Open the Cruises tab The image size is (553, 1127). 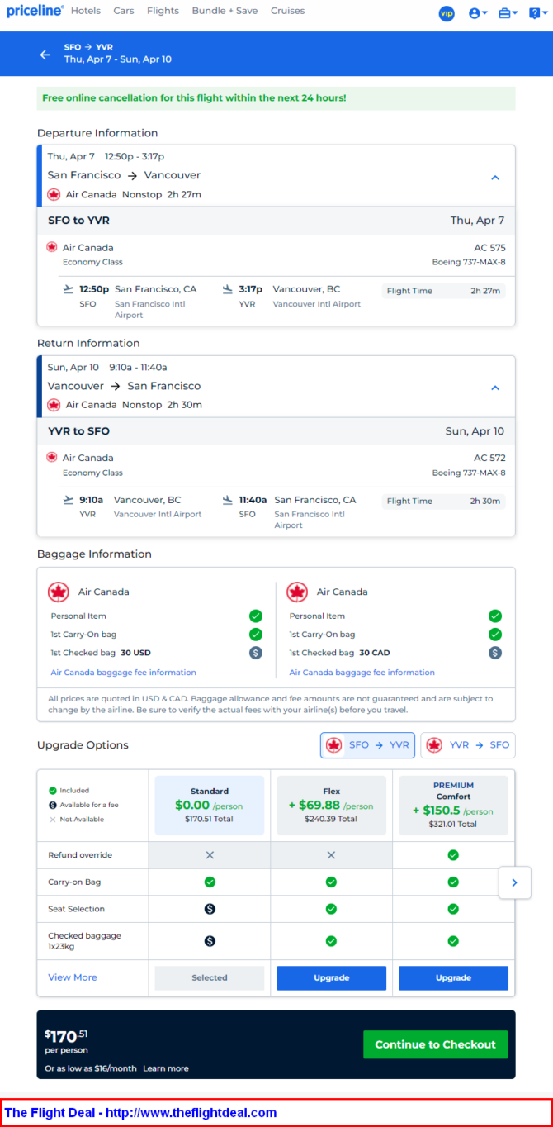[287, 11]
